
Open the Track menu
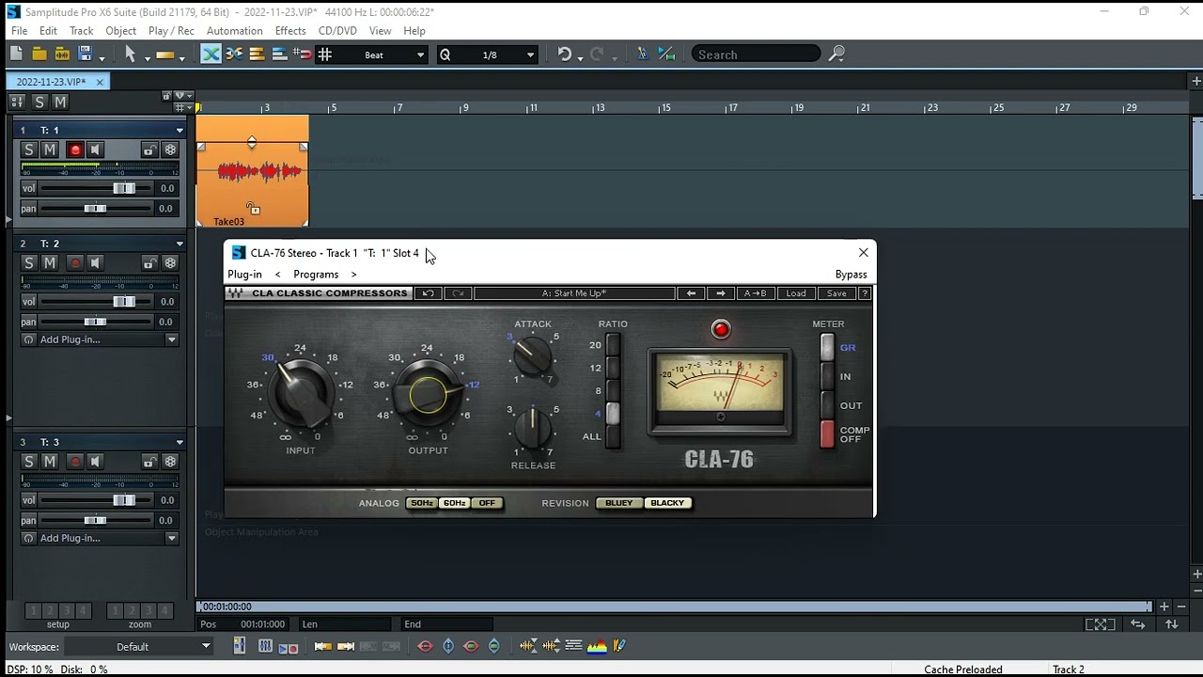[82, 31]
